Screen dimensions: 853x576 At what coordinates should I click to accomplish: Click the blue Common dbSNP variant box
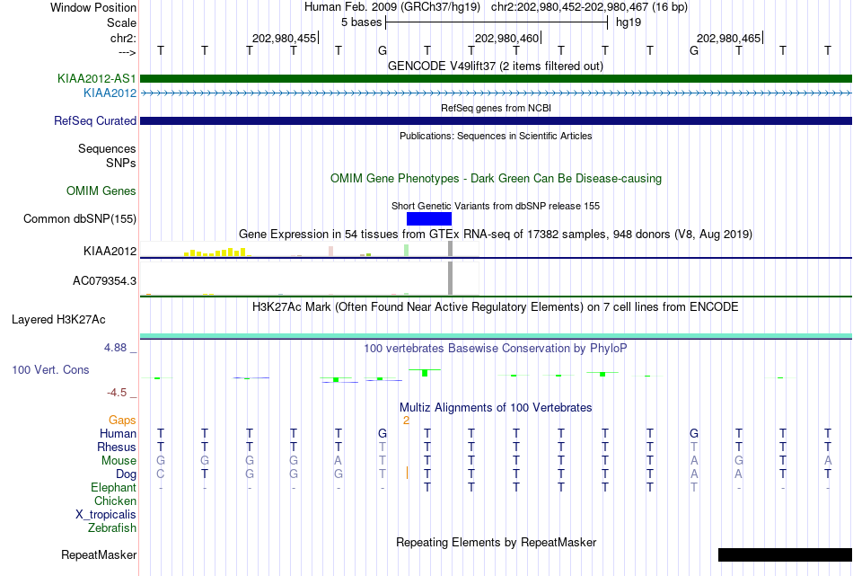pyautogui.click(x=429, y=219)
